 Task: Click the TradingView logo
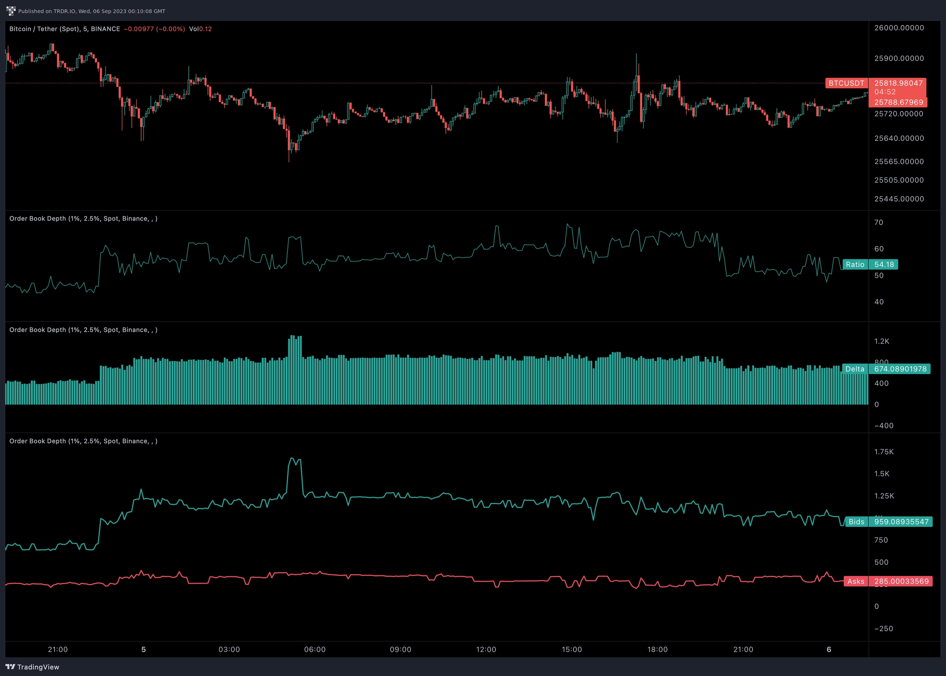[x=32, y=667]
